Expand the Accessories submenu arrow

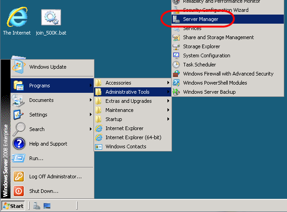click(168, 83)
